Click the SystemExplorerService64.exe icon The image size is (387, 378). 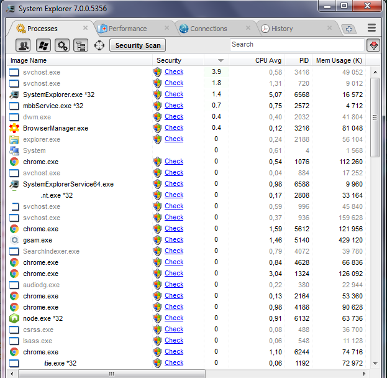(14, 184)
